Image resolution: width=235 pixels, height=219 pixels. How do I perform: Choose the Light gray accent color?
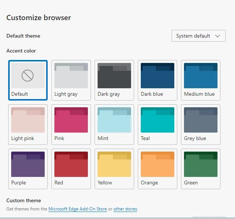tap(71, 80)
